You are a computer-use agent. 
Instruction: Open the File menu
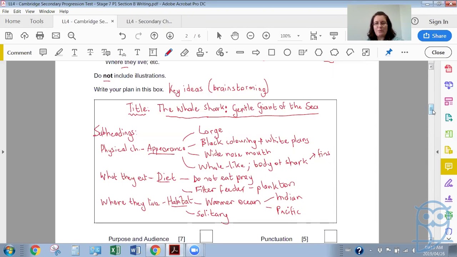[5, 11]
